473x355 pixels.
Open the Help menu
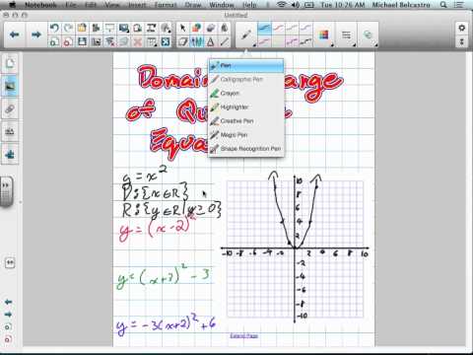(249, 5)
